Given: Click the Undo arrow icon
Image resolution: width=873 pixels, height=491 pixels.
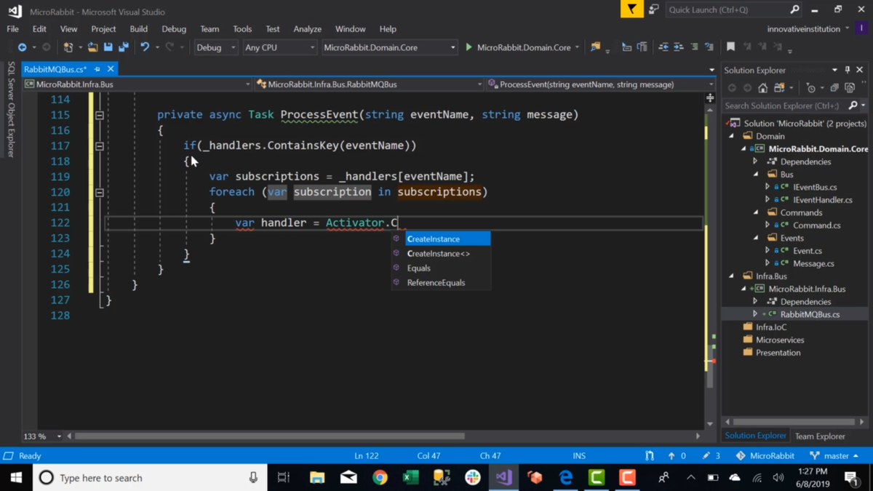Looking at the screenshot, I should (145, 47).
